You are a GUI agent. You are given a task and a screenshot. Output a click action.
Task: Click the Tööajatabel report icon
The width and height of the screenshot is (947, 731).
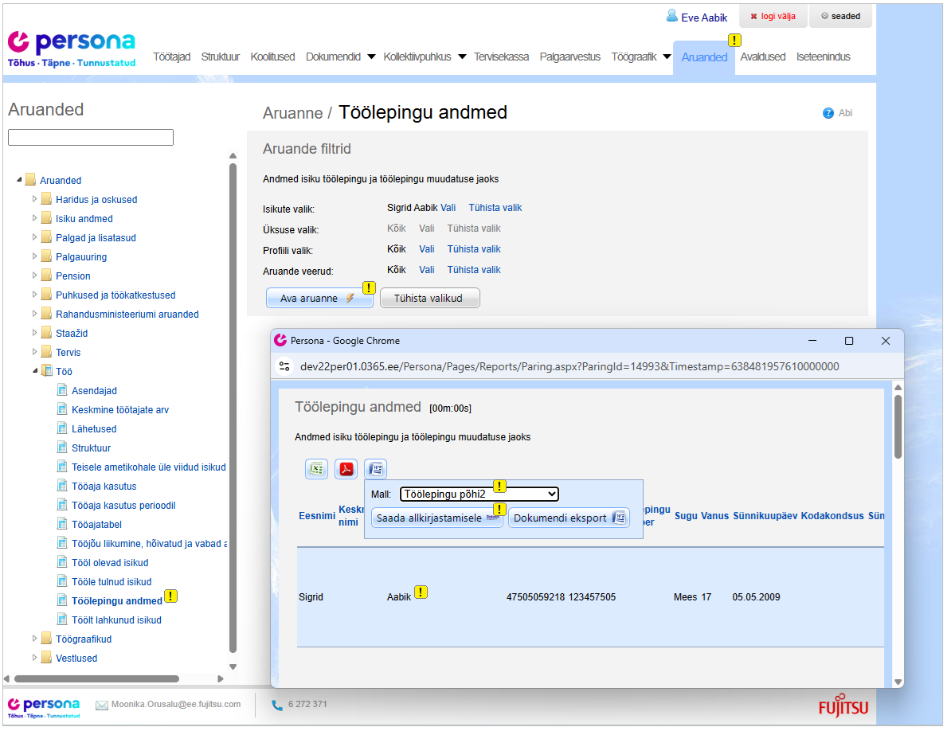[x=61, y=526]
